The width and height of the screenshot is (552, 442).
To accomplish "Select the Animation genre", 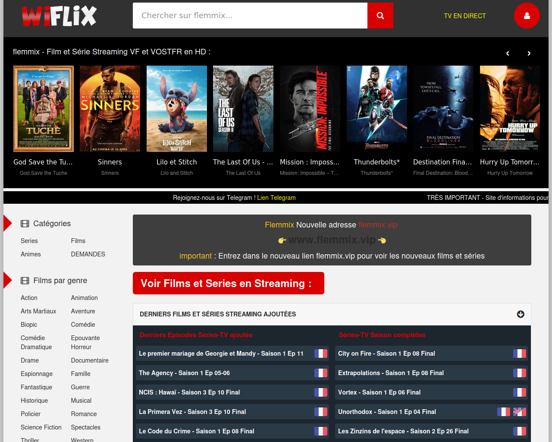I will click(85, 298).
